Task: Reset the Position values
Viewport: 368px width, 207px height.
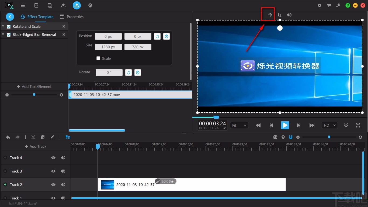Action: pos(157,36)
